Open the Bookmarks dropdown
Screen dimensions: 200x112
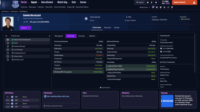click(x=145, y=7)
